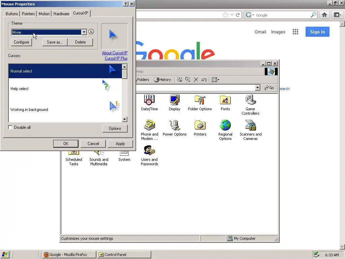Screen dimensions: 345x259
Task: Open the CursorXP Plus link
Action: click(116, 58)
